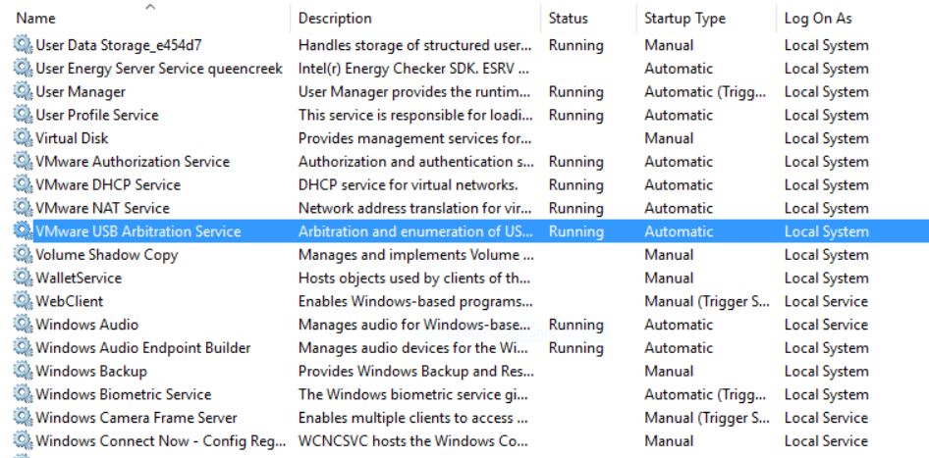929x458 pixels.
Task: Select VMware DHCP Service name
Action: pos(108,184)
